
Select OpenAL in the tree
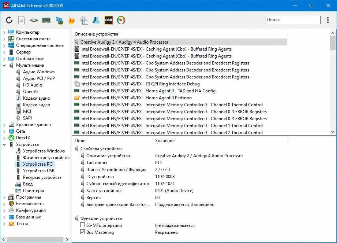click(31, 92)
